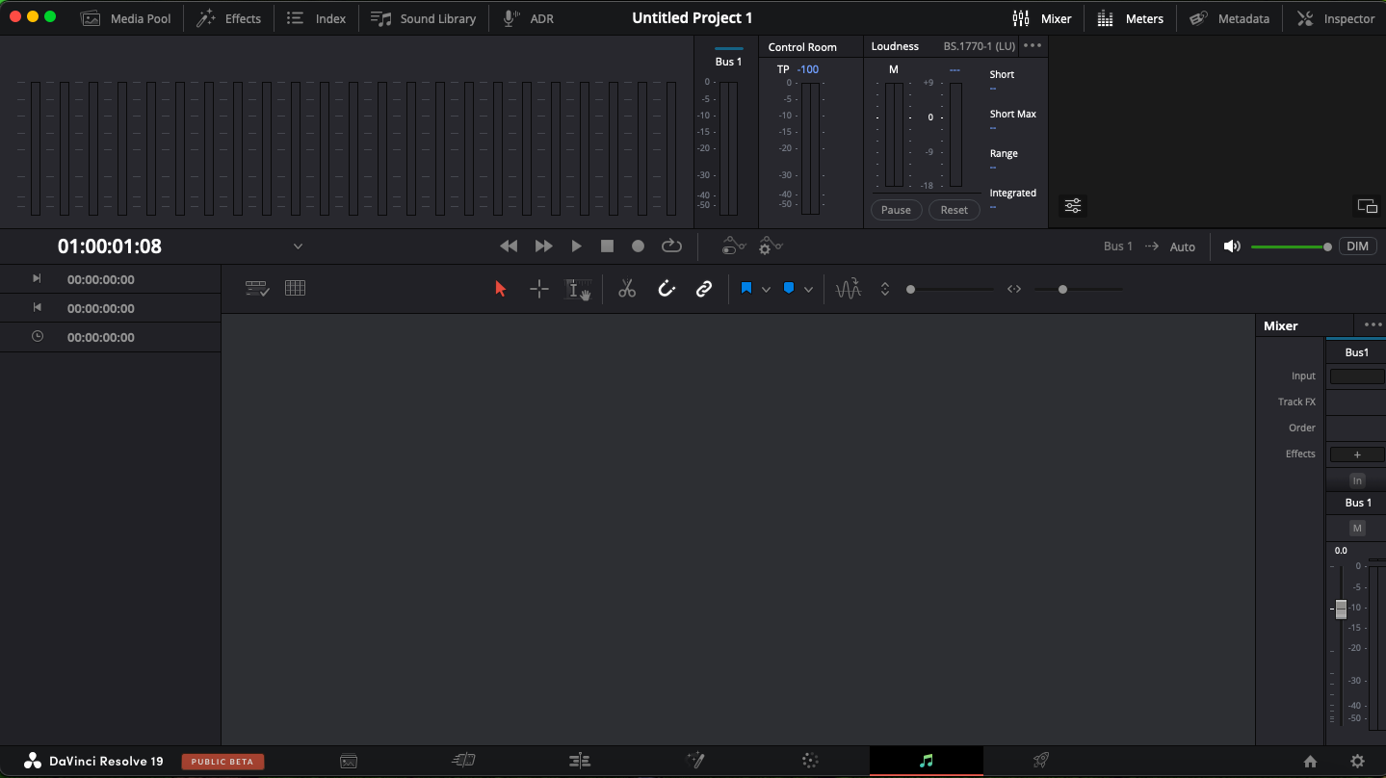Click the blue flag icon
This screenshot has height=778, width=1386.
pos(745,289)
